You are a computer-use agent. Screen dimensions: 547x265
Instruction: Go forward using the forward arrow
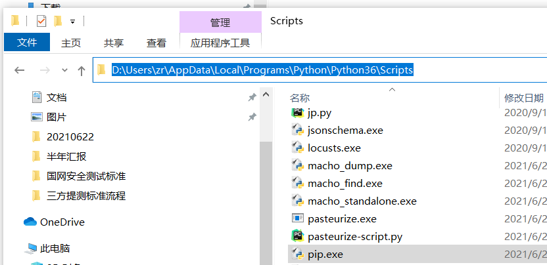[45, 70]
